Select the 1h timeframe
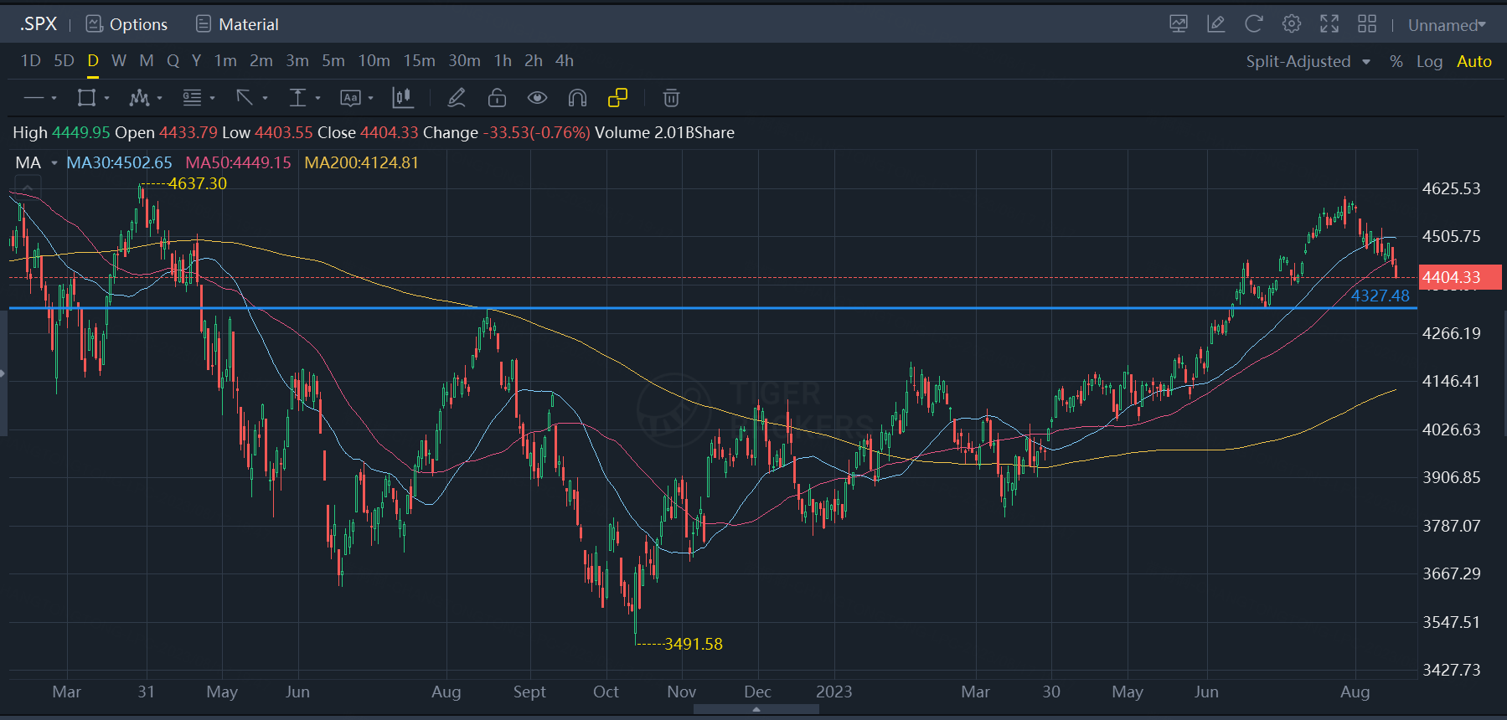1507x720 pixels. (503, 60)
